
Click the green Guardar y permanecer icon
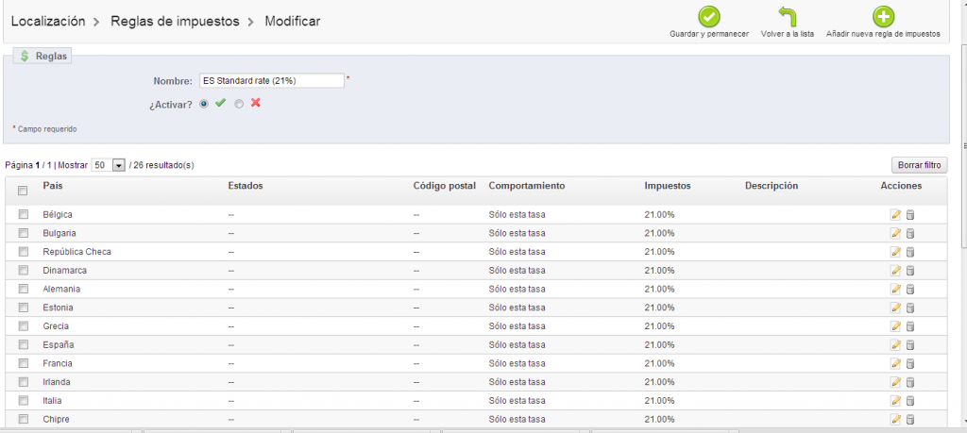[x=708, y=17]
